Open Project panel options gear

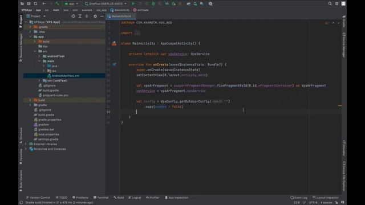[x=95, y=16]
